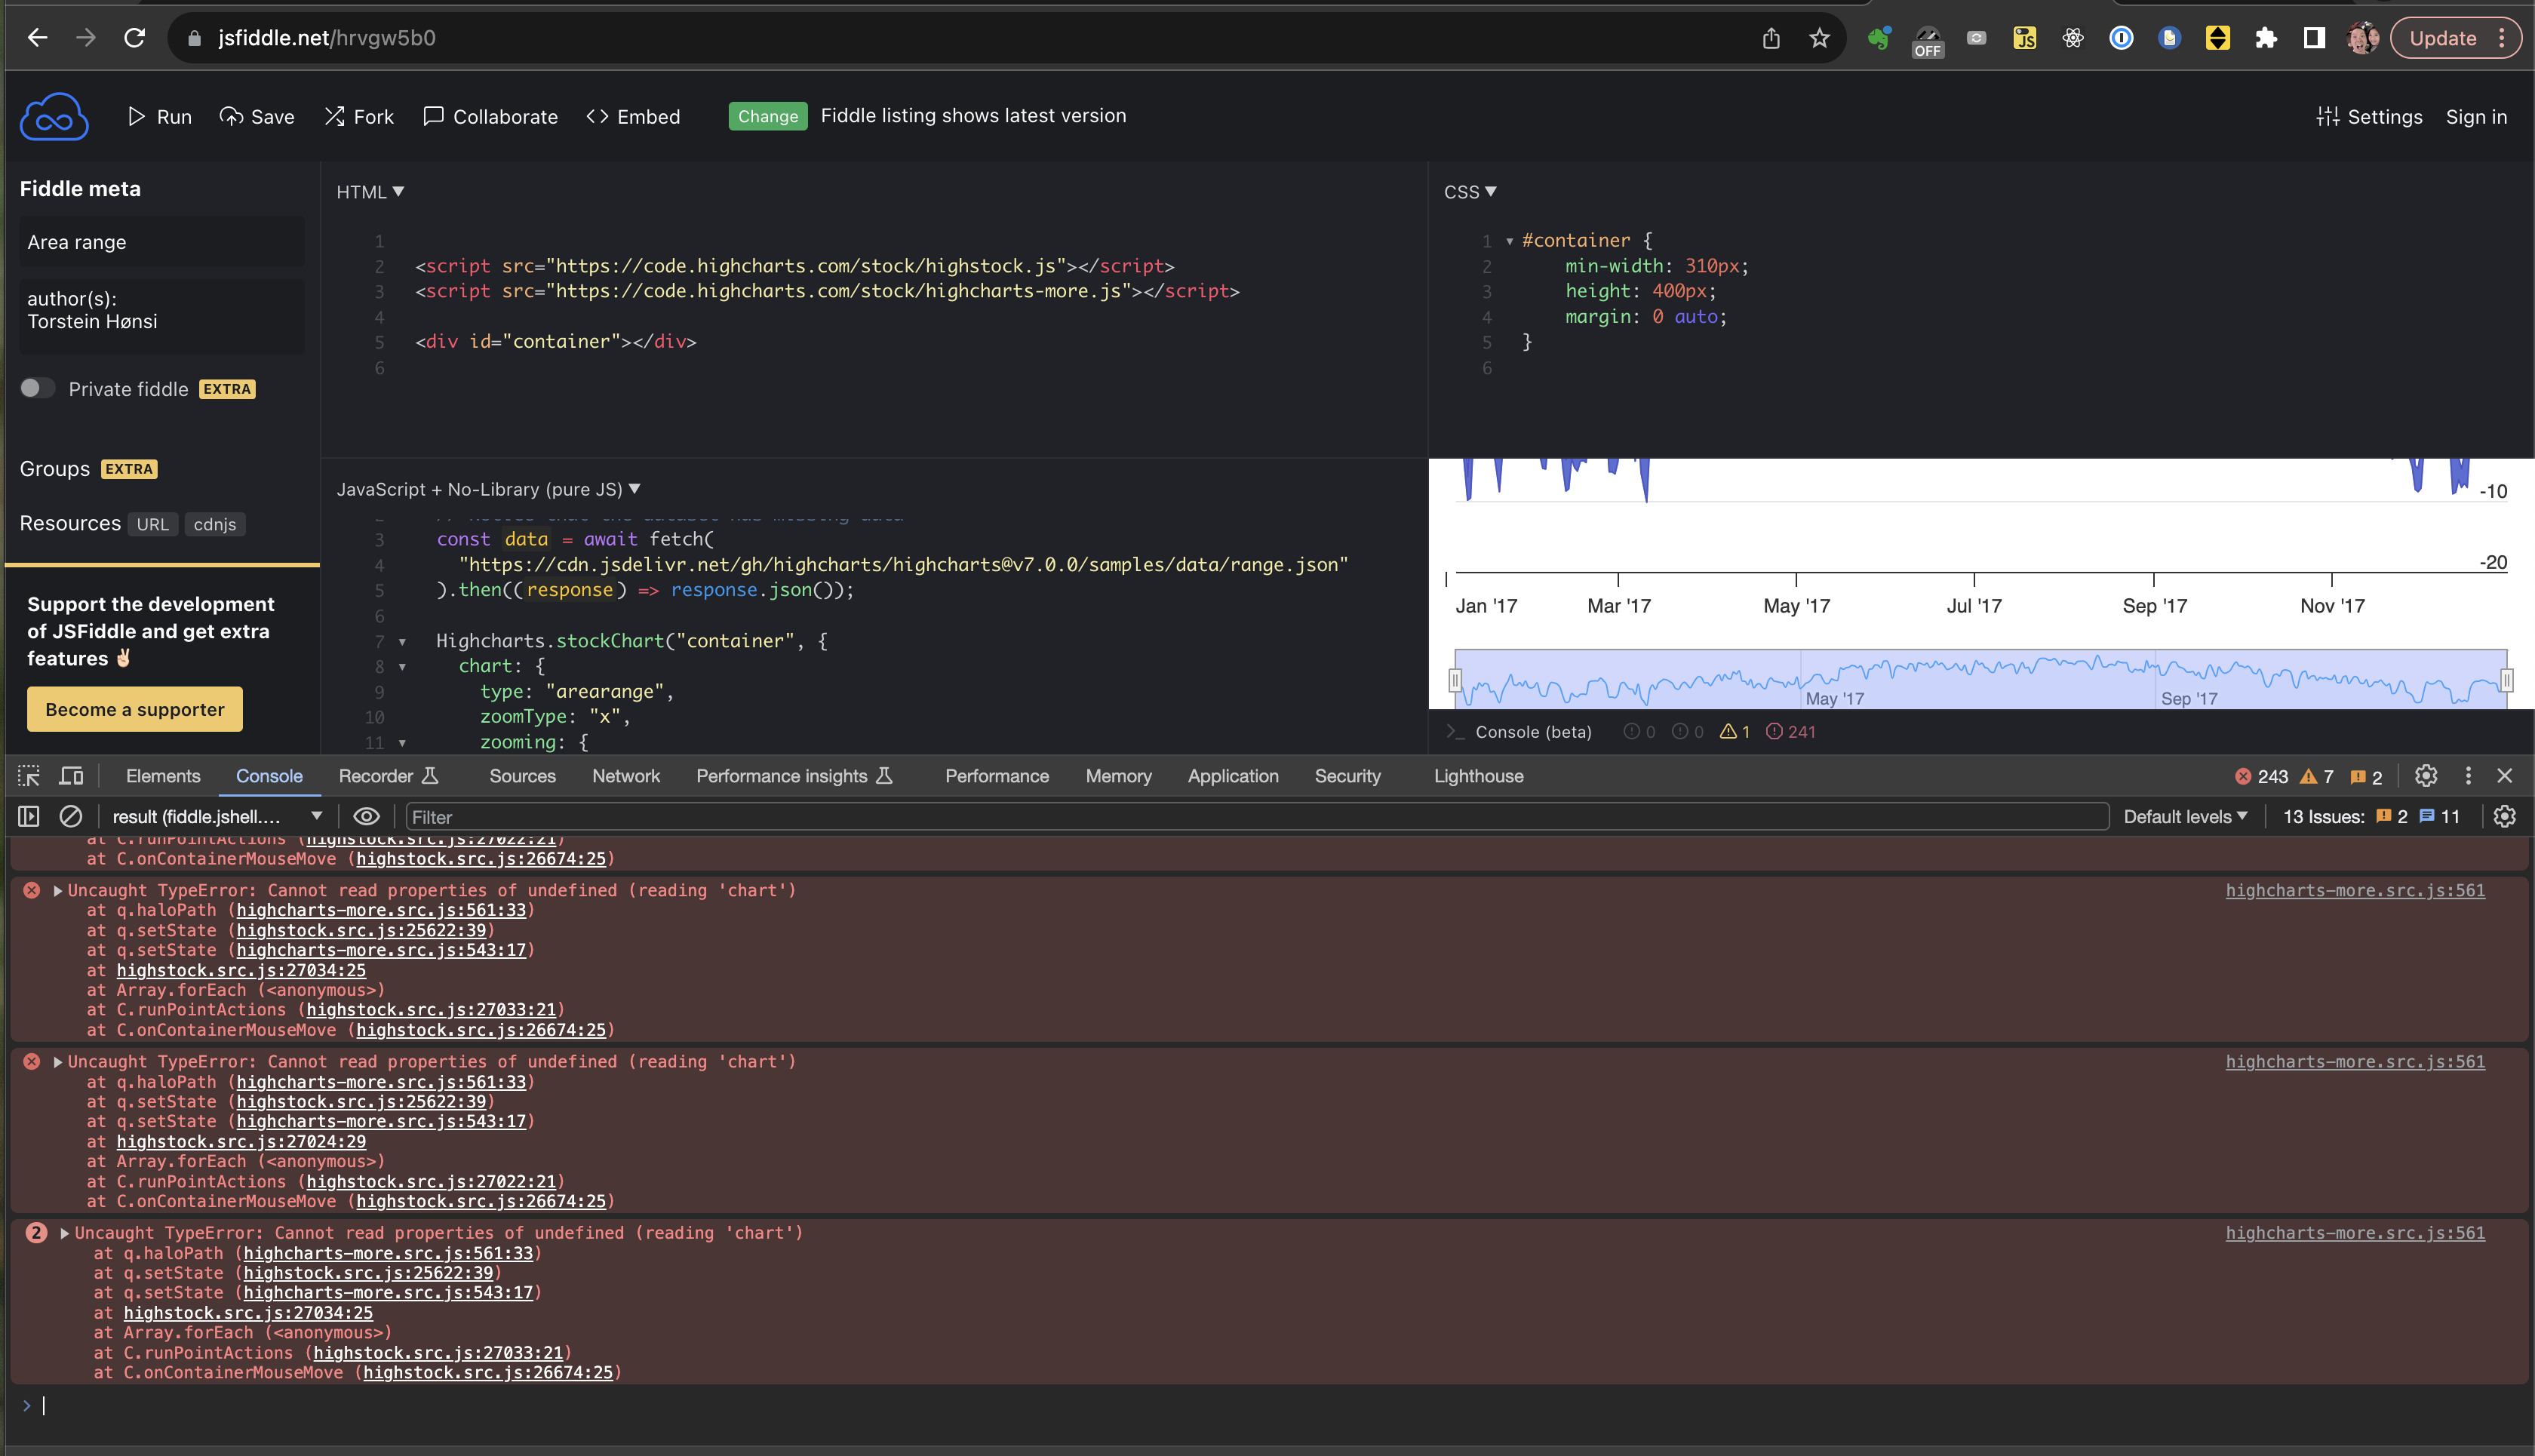Click the clear console icon
The width and height of the screenshot is (2535, 1456).
pos(70,817)
